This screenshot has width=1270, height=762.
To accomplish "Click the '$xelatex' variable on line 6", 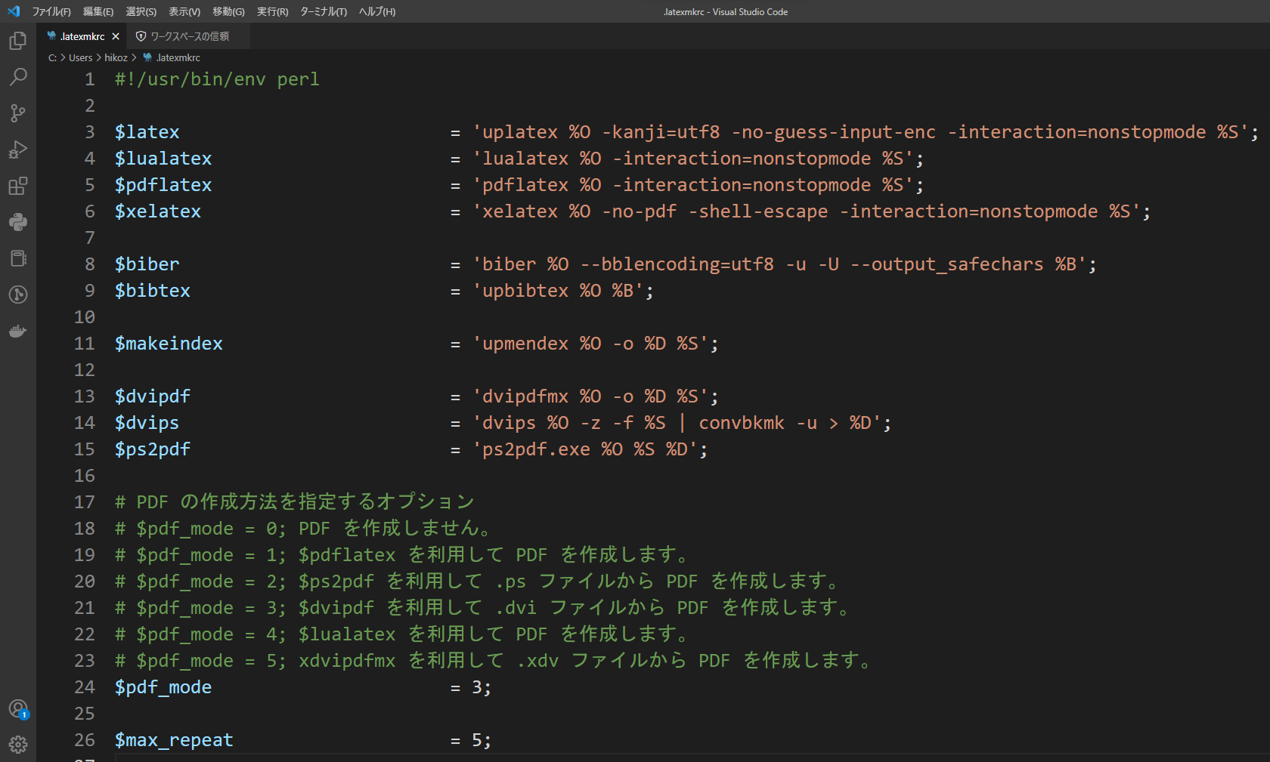I will pyautogui.click(x=158, y=211).
